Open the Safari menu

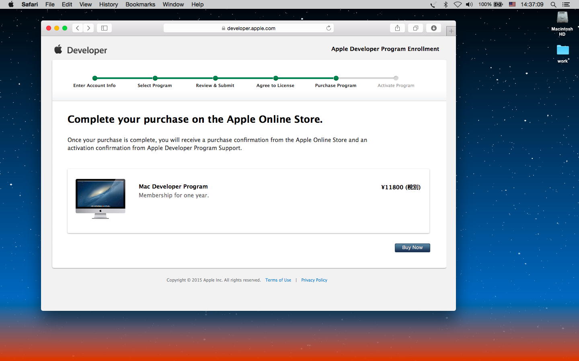(x=30, y=4)
